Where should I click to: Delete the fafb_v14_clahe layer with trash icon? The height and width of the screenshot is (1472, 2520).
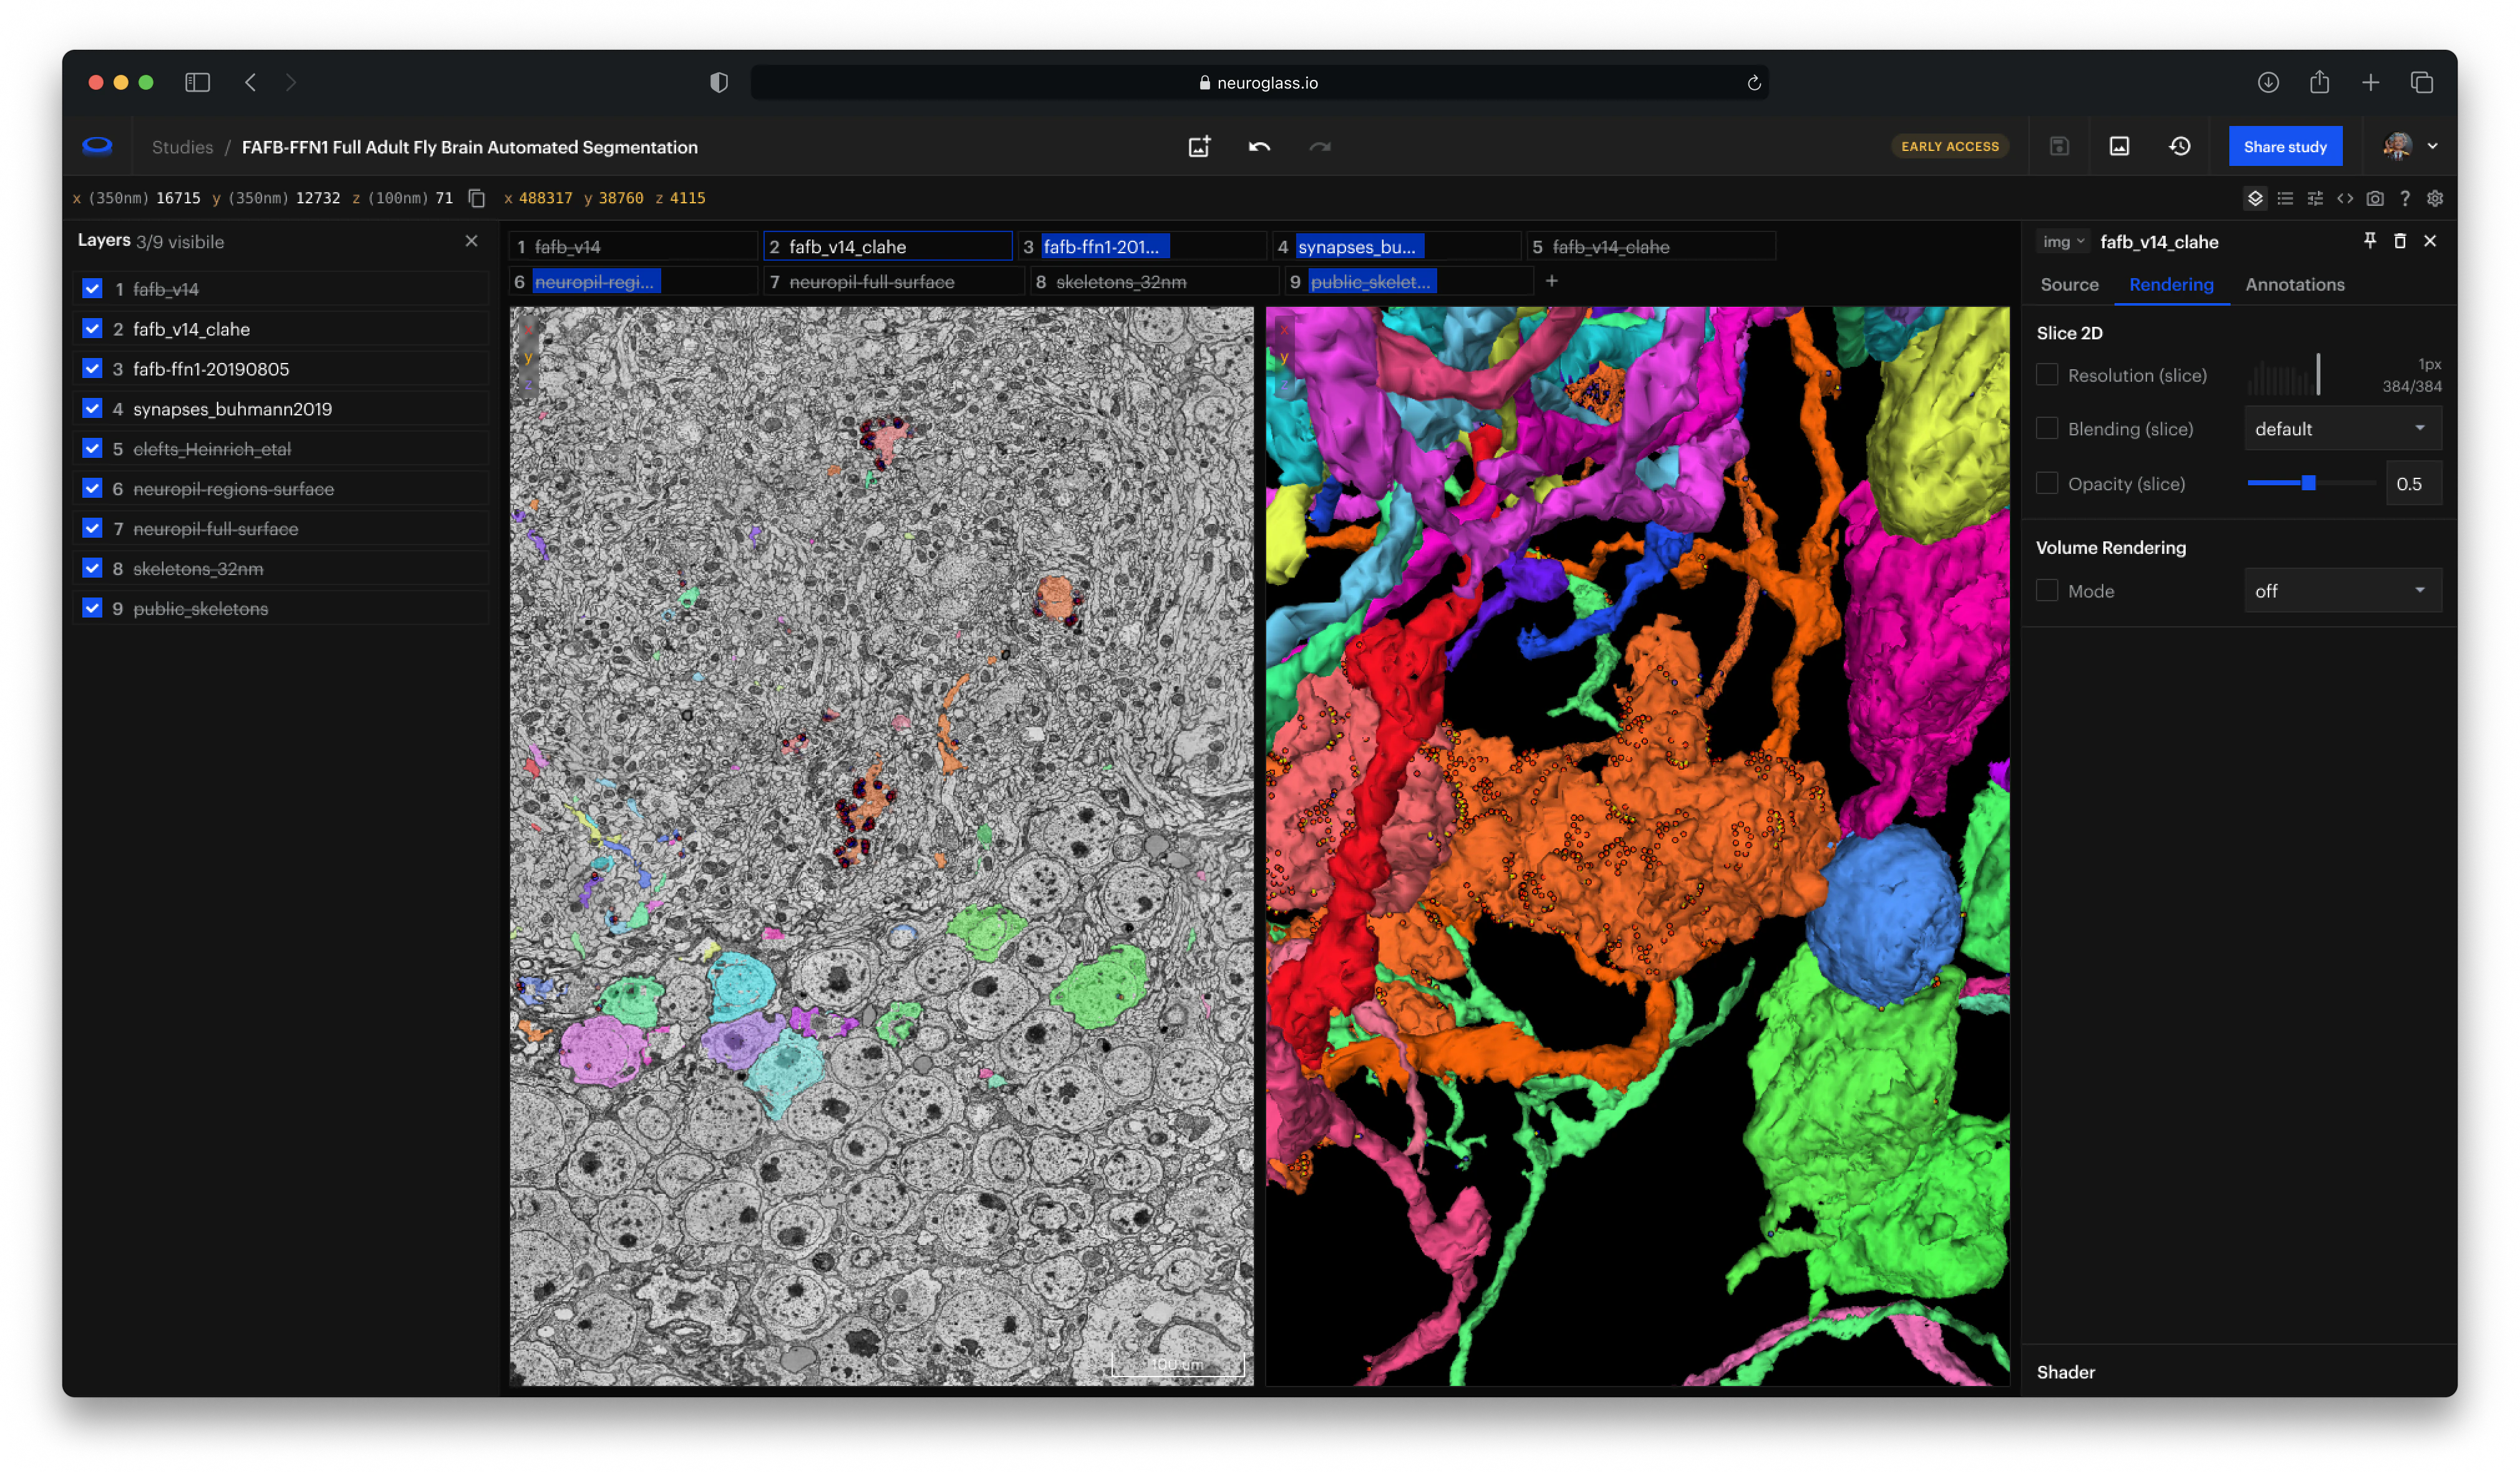click(x=2399, y=241)
